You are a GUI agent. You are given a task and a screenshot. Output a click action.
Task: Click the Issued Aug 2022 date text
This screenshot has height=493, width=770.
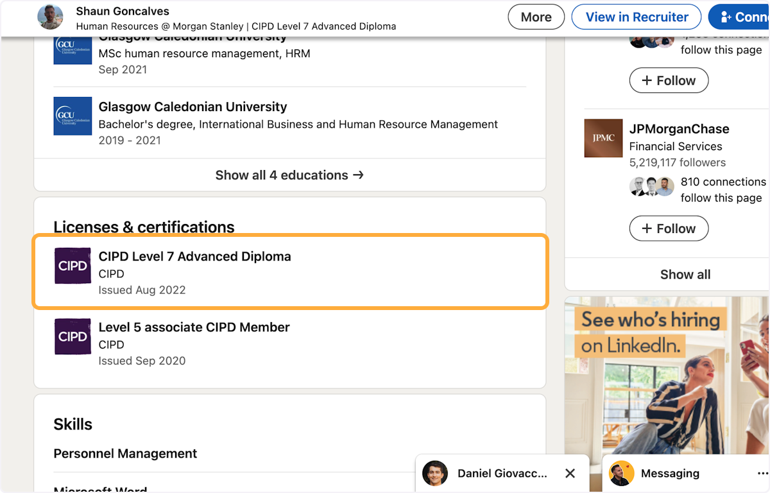tap(142, 290)
